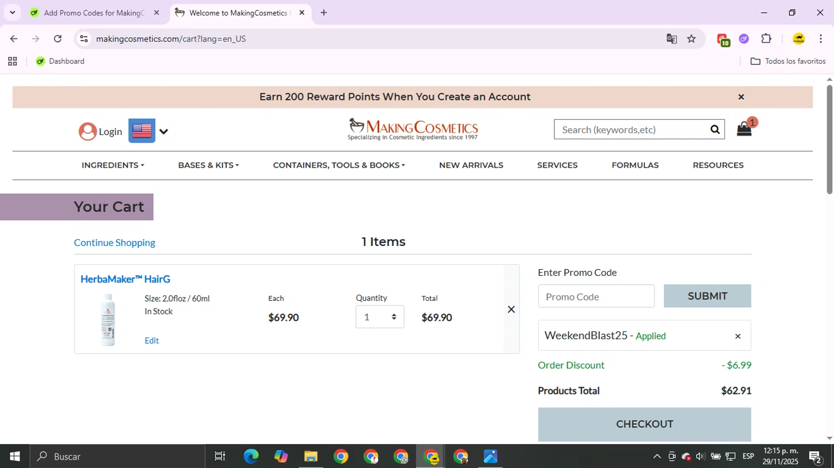834x468 pixels.
Task: Expand the country selector chevron
Action: [x=163, y=132]
